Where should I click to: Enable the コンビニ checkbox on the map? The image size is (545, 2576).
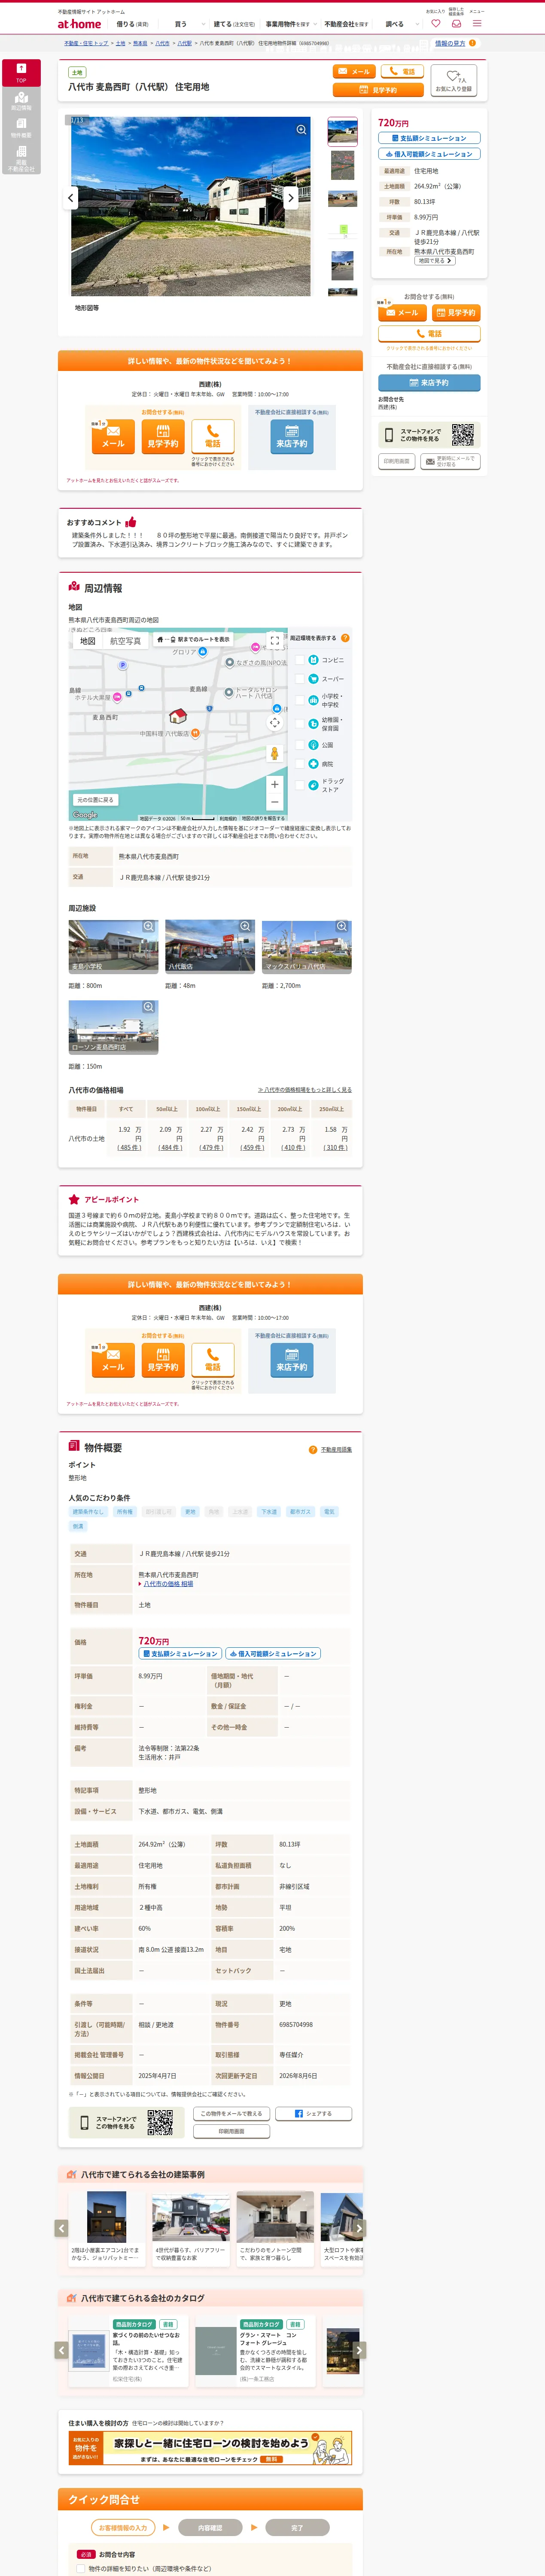(300, 660)
